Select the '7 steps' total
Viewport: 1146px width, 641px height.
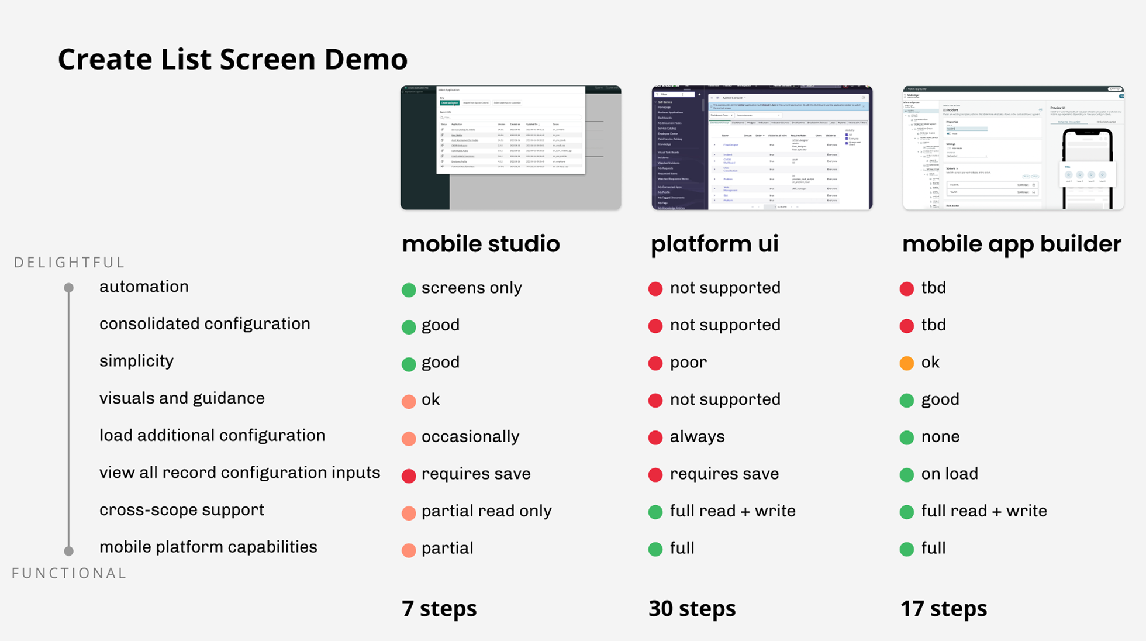439,609
